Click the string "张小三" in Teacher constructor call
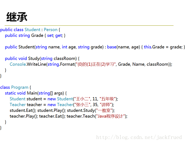This screenshot has width=185, height=143. pyautogui.click(x=82, y=105)
